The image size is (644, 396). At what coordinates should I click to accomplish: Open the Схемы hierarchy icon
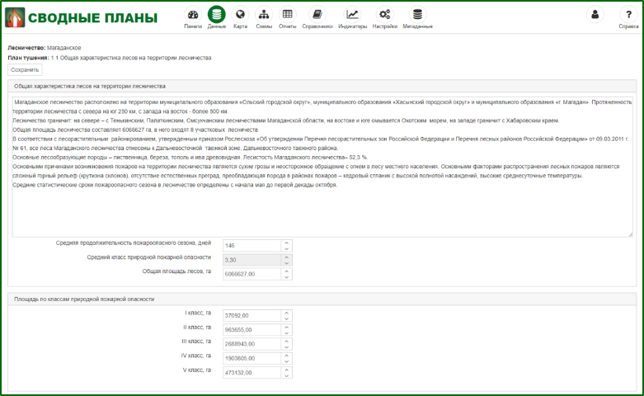264,15
